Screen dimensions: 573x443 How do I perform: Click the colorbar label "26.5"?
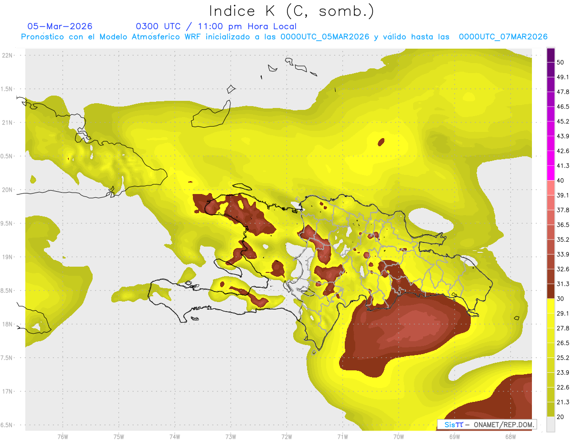[x=563, y=343]
